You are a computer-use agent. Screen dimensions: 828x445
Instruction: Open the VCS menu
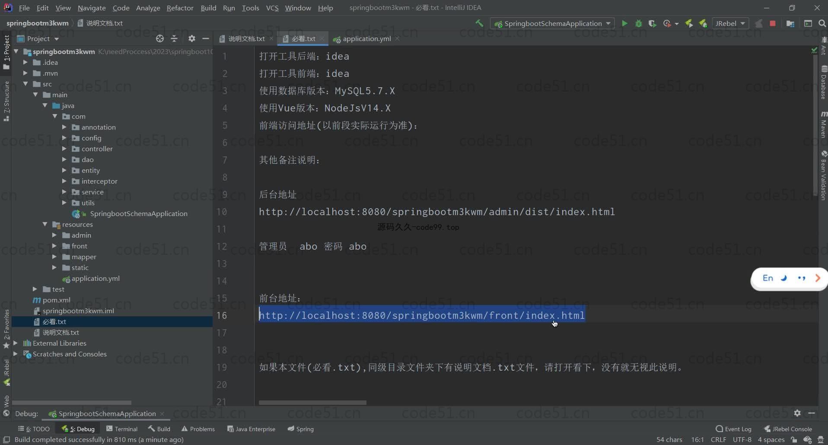click(x=272, y=8)
